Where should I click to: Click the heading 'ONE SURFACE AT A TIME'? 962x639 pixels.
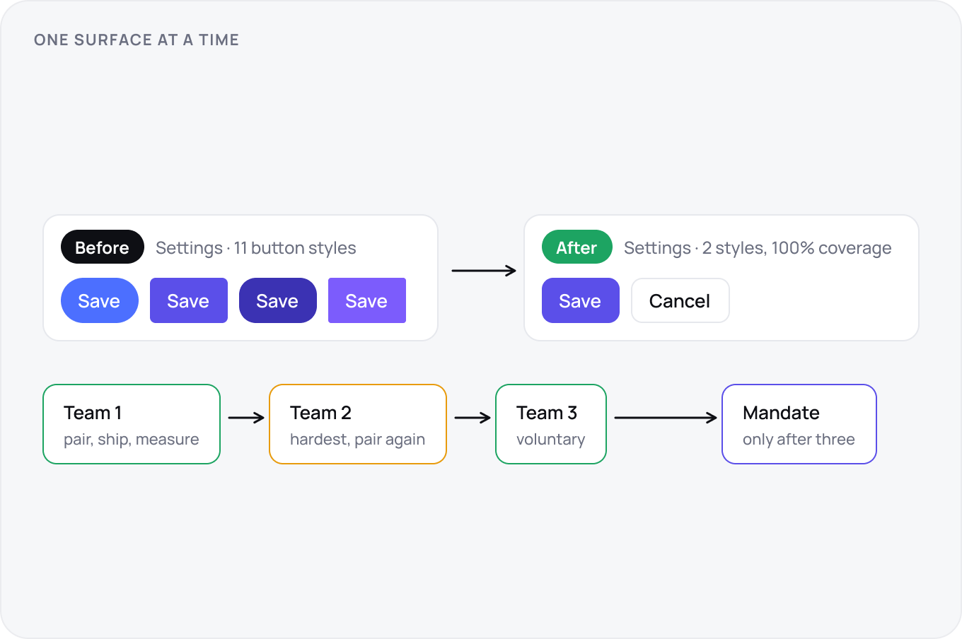(x=137, y=40)
